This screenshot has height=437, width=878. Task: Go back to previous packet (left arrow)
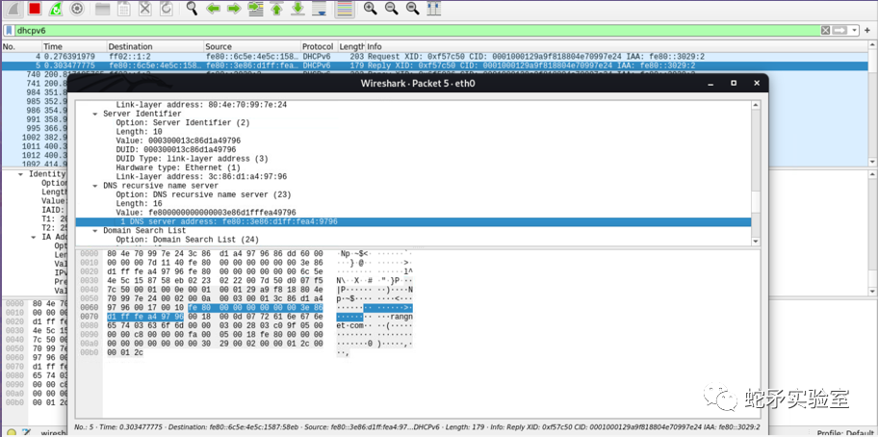click(213, 9)
